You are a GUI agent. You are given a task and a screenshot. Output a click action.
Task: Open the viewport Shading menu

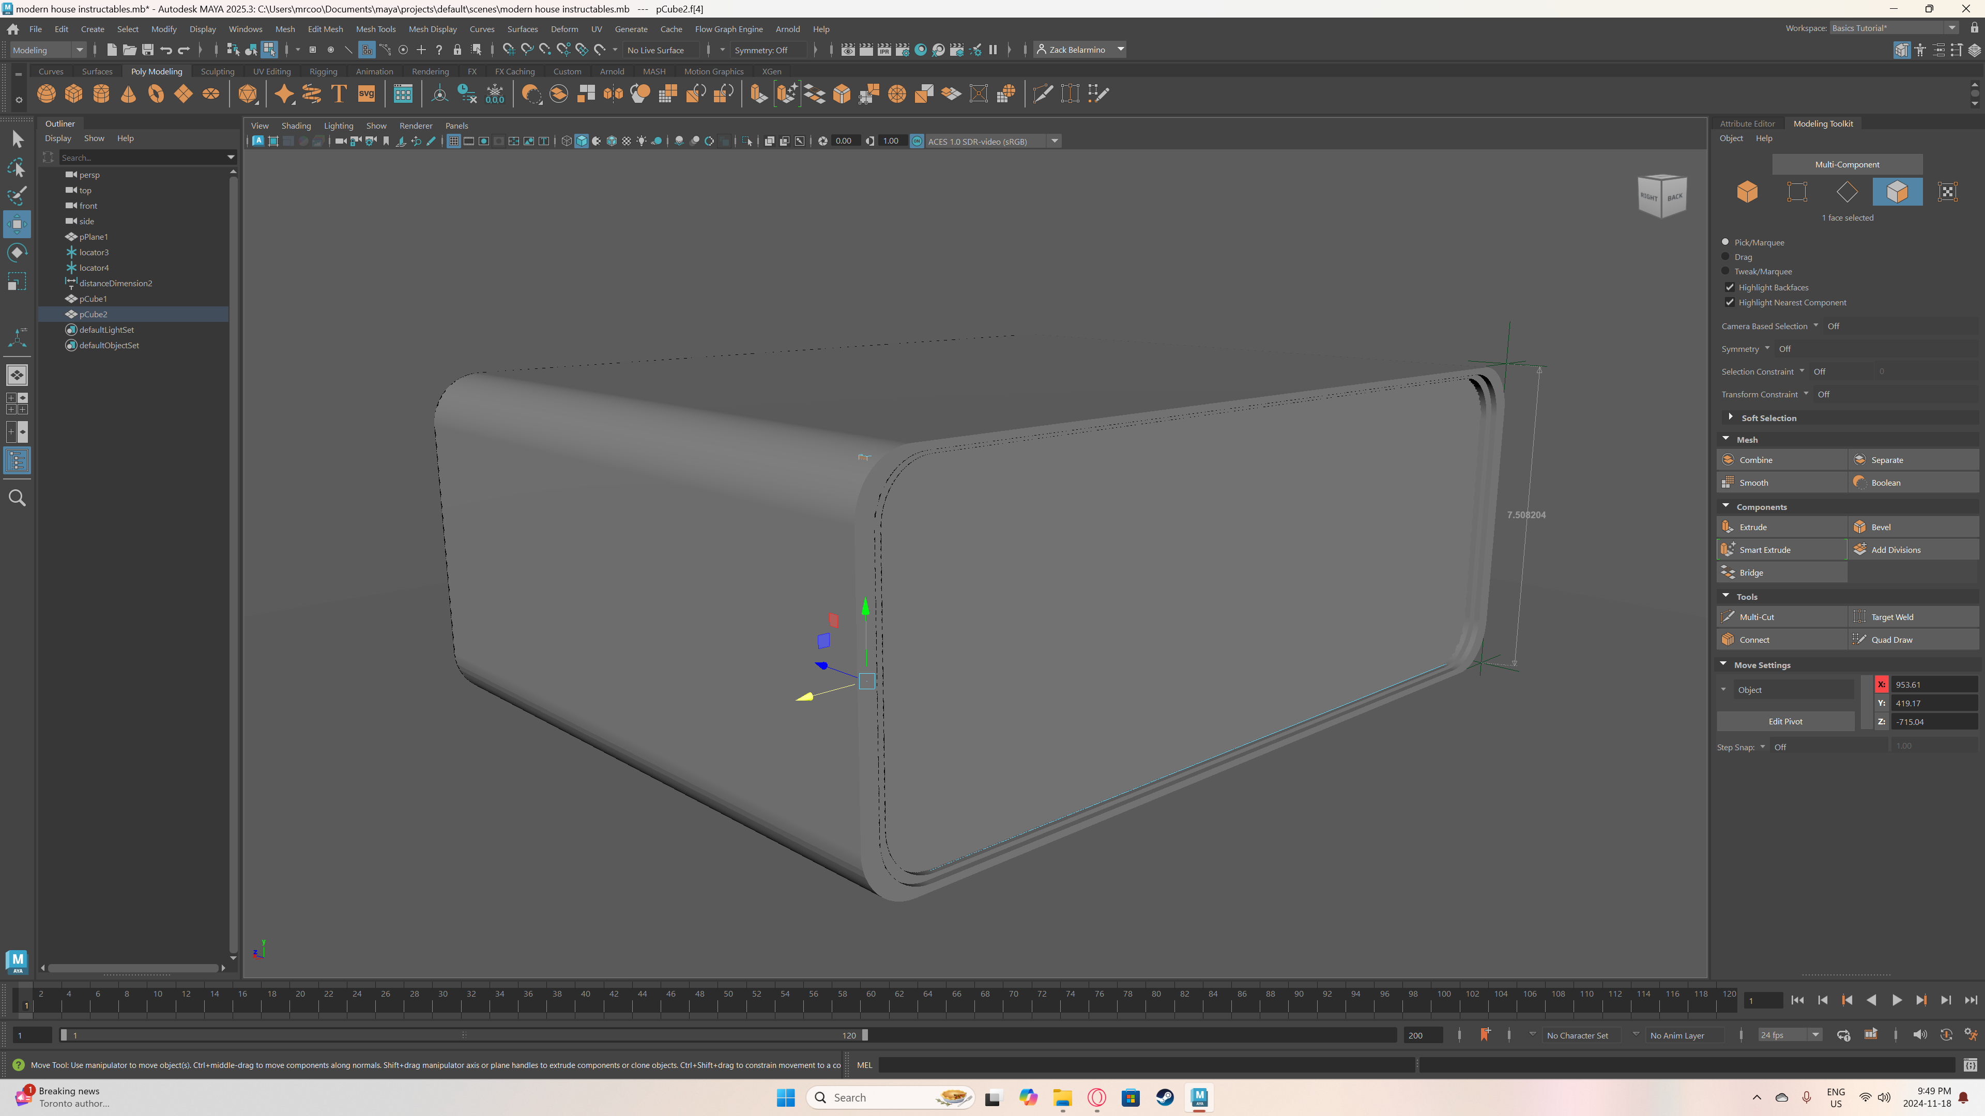296,126
